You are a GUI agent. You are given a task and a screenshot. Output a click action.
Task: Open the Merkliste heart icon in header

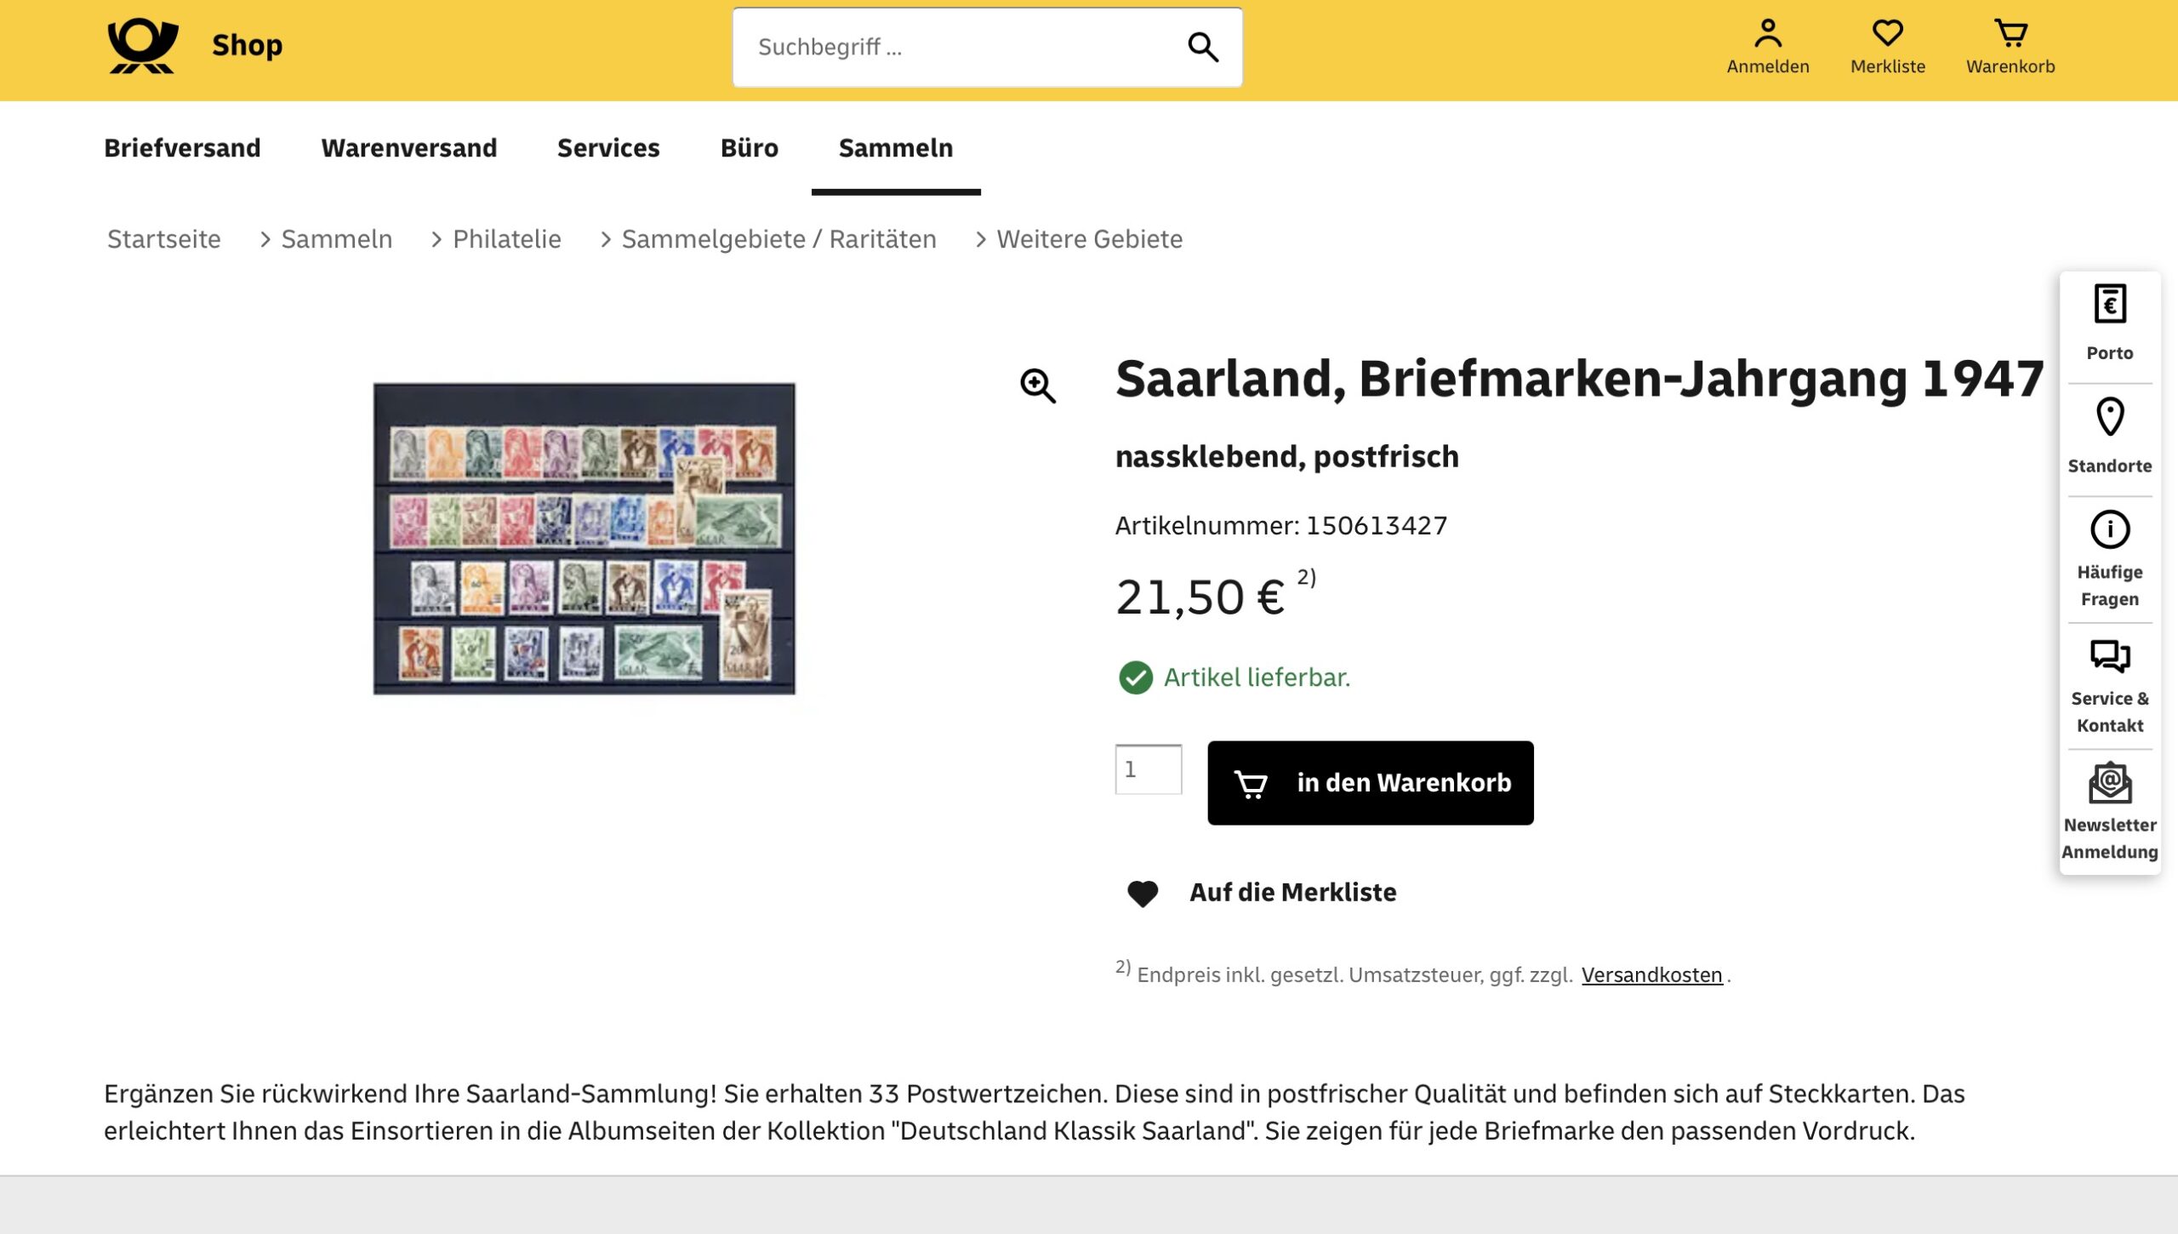(1888, 33)
